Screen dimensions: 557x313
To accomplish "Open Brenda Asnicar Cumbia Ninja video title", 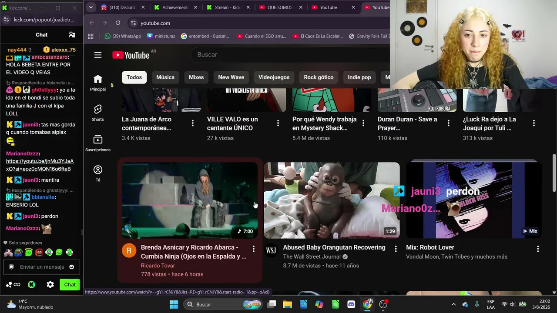I will click(194, 252).
